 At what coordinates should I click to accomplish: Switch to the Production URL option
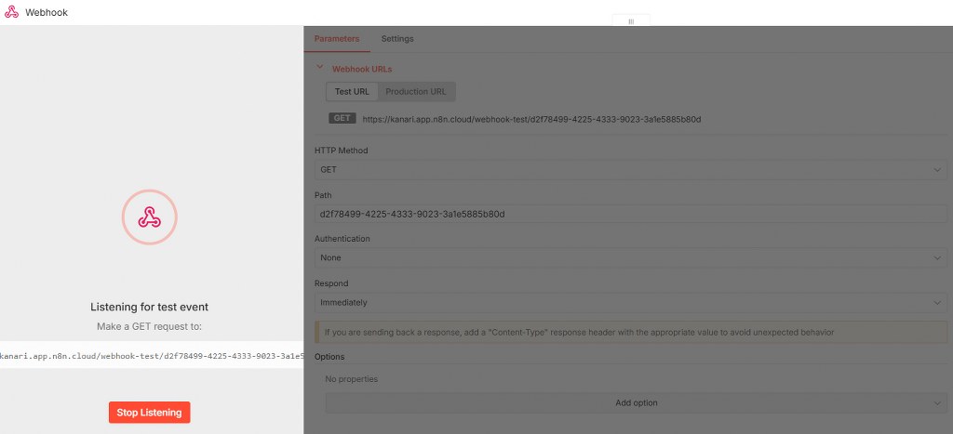416,92
